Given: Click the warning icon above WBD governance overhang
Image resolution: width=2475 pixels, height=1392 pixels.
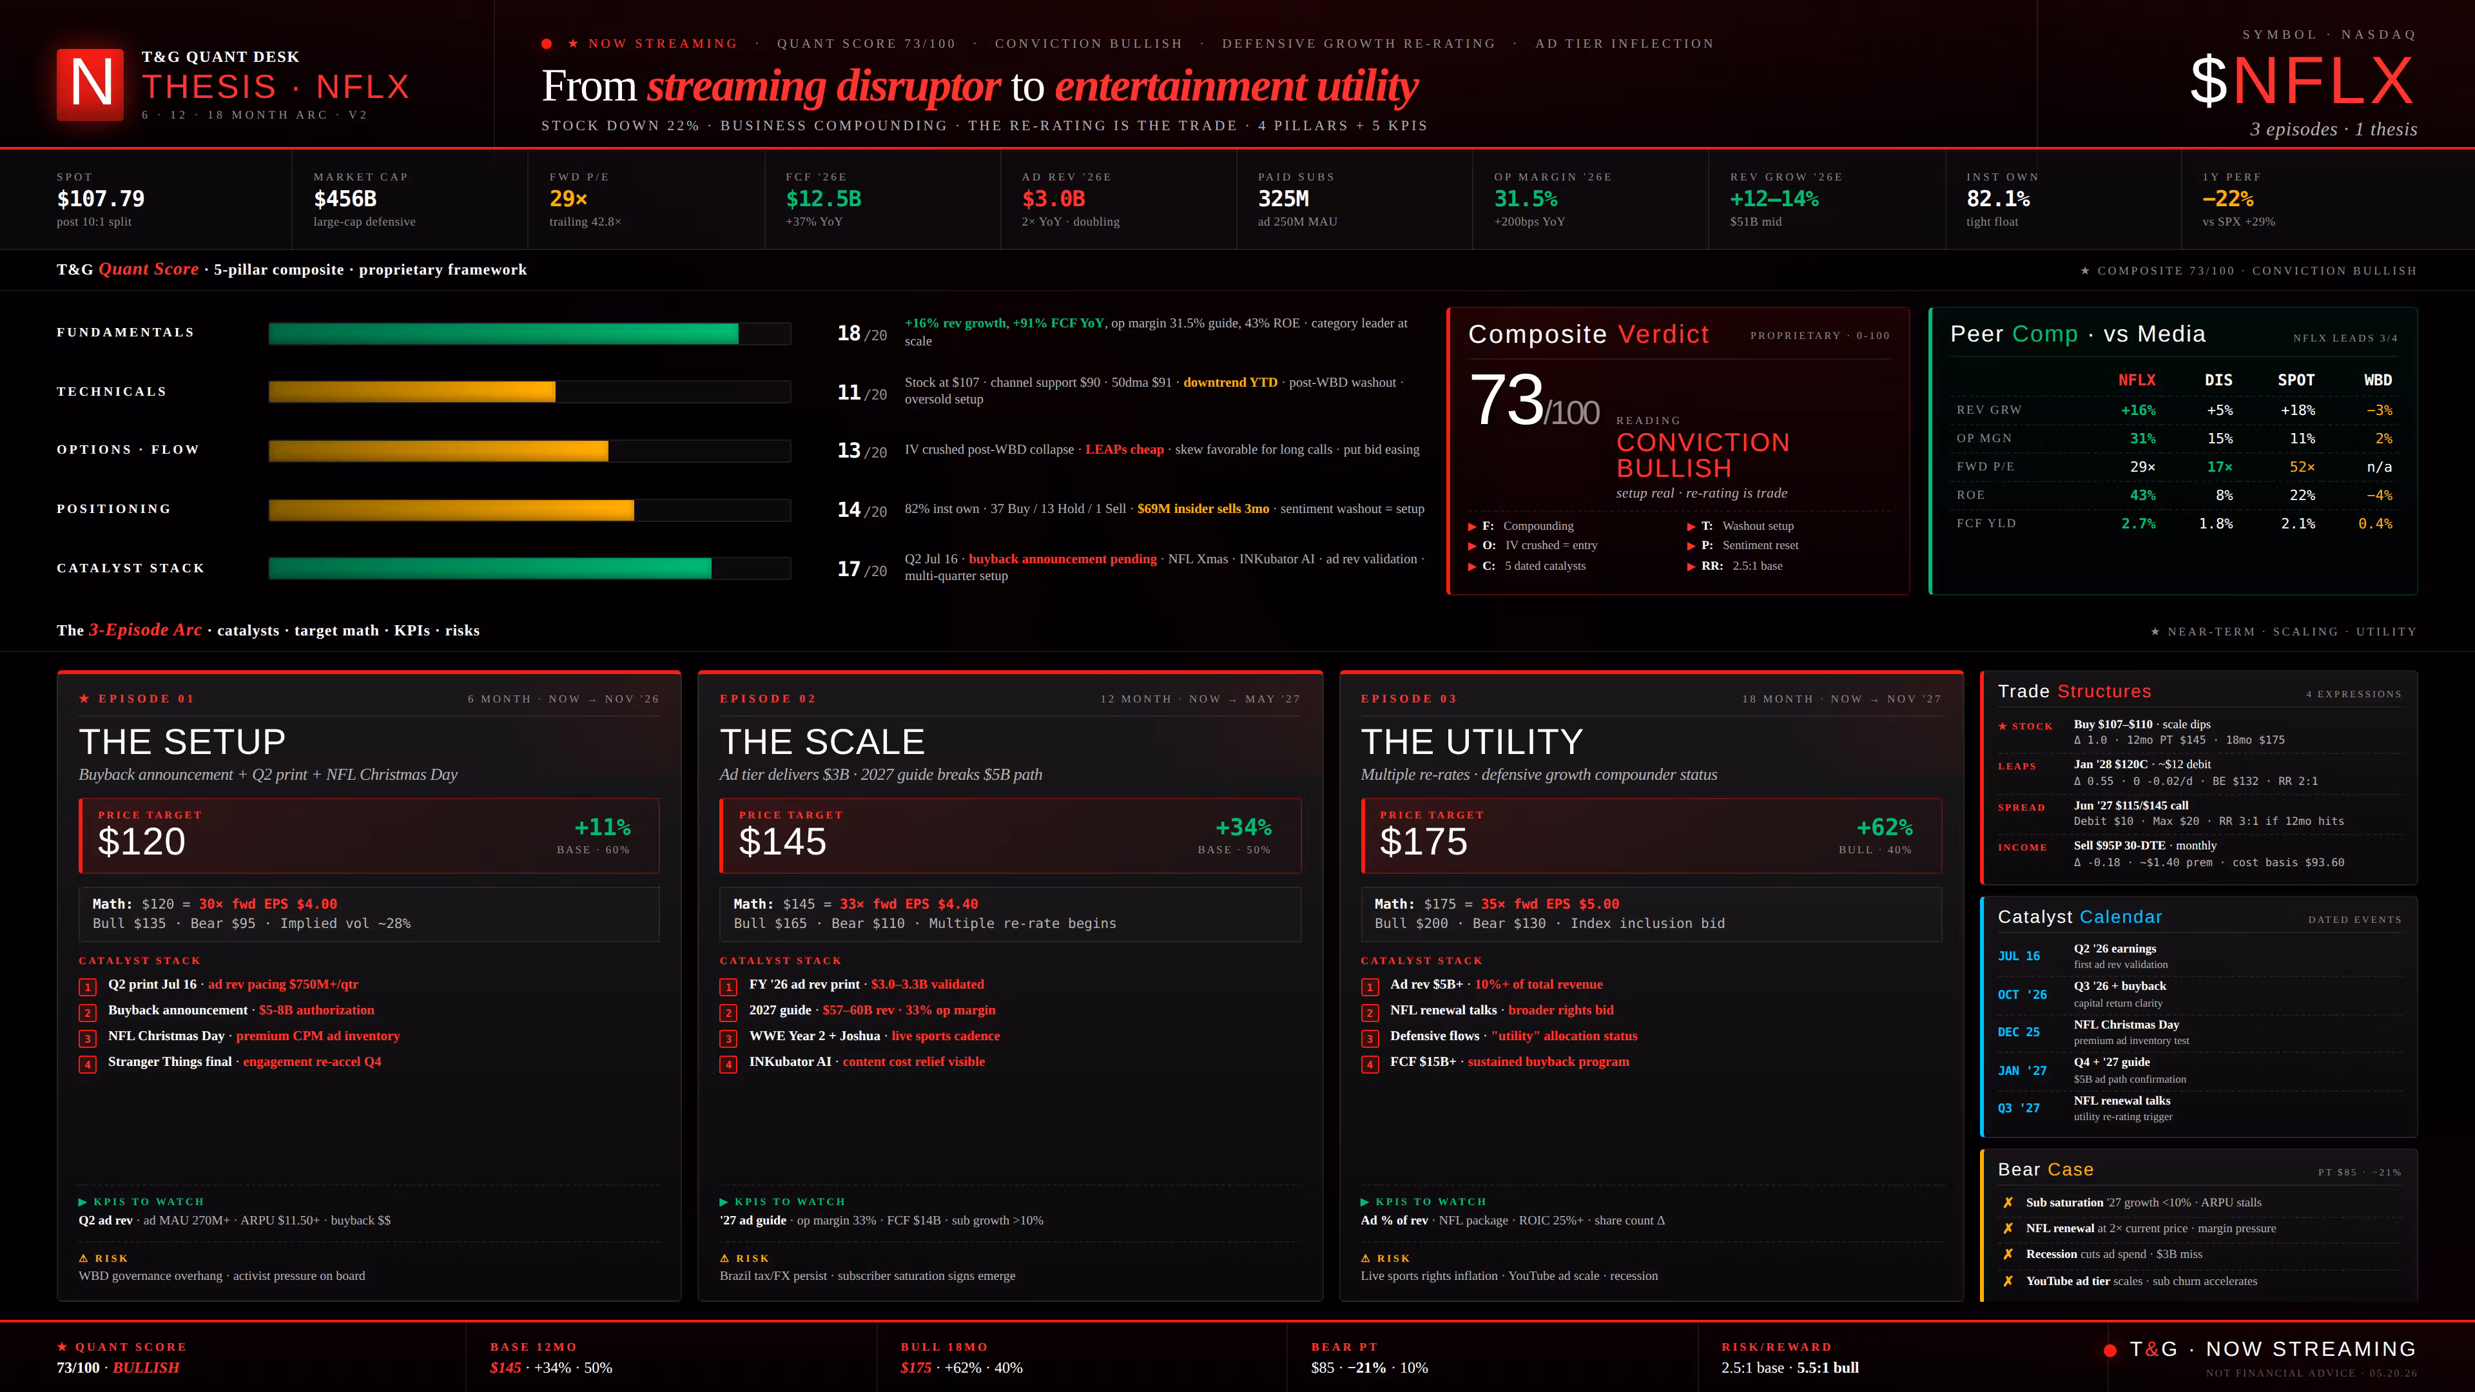Looking at the screenshot, I should pos(84,1259).
